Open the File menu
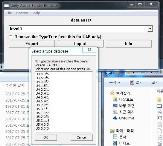Image resolution: width=163 pixels, height=146 pixels. (9, 13)
